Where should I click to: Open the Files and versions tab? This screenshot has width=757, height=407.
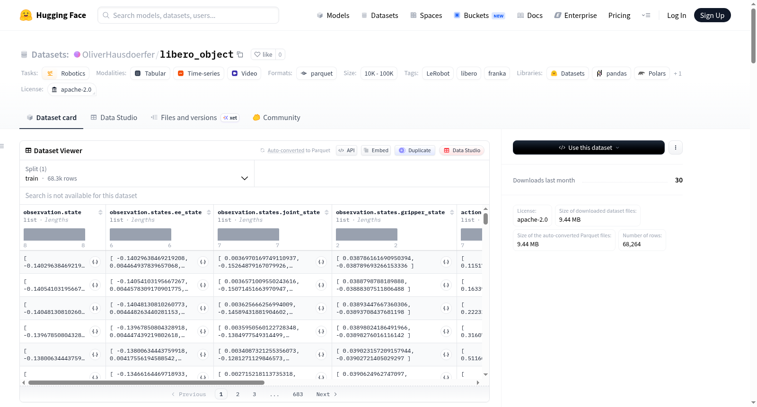pos(195,118)
